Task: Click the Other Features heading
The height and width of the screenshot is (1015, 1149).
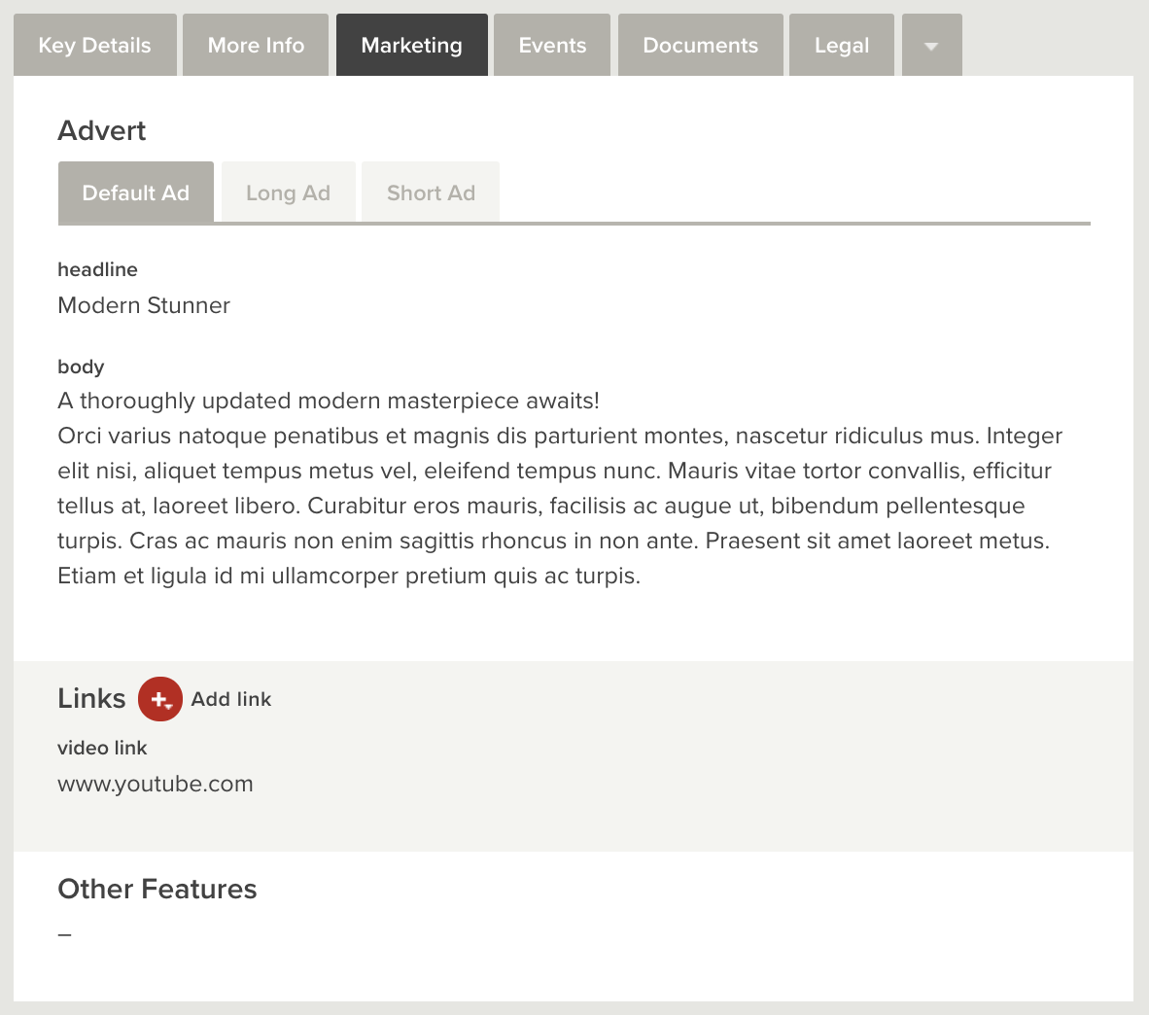Action: coord(157,889)
